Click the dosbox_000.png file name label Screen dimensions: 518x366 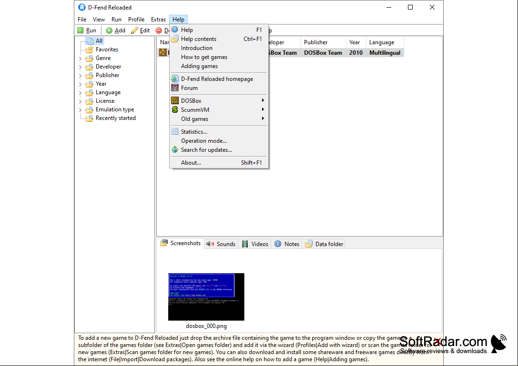(x=206, y=326)
